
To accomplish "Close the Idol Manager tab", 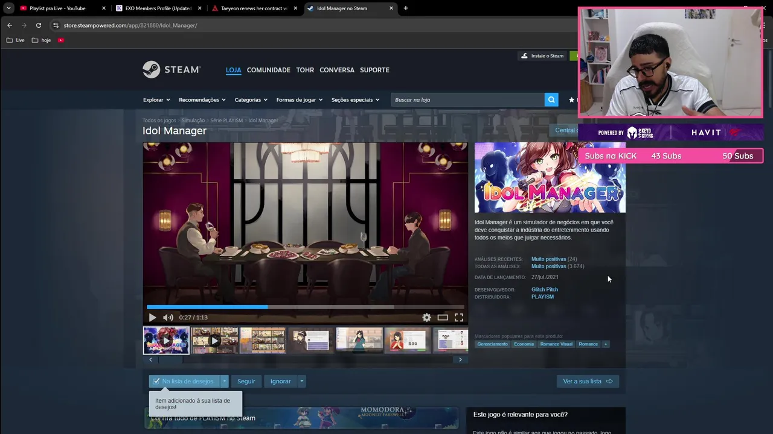I will pos(391,8).
